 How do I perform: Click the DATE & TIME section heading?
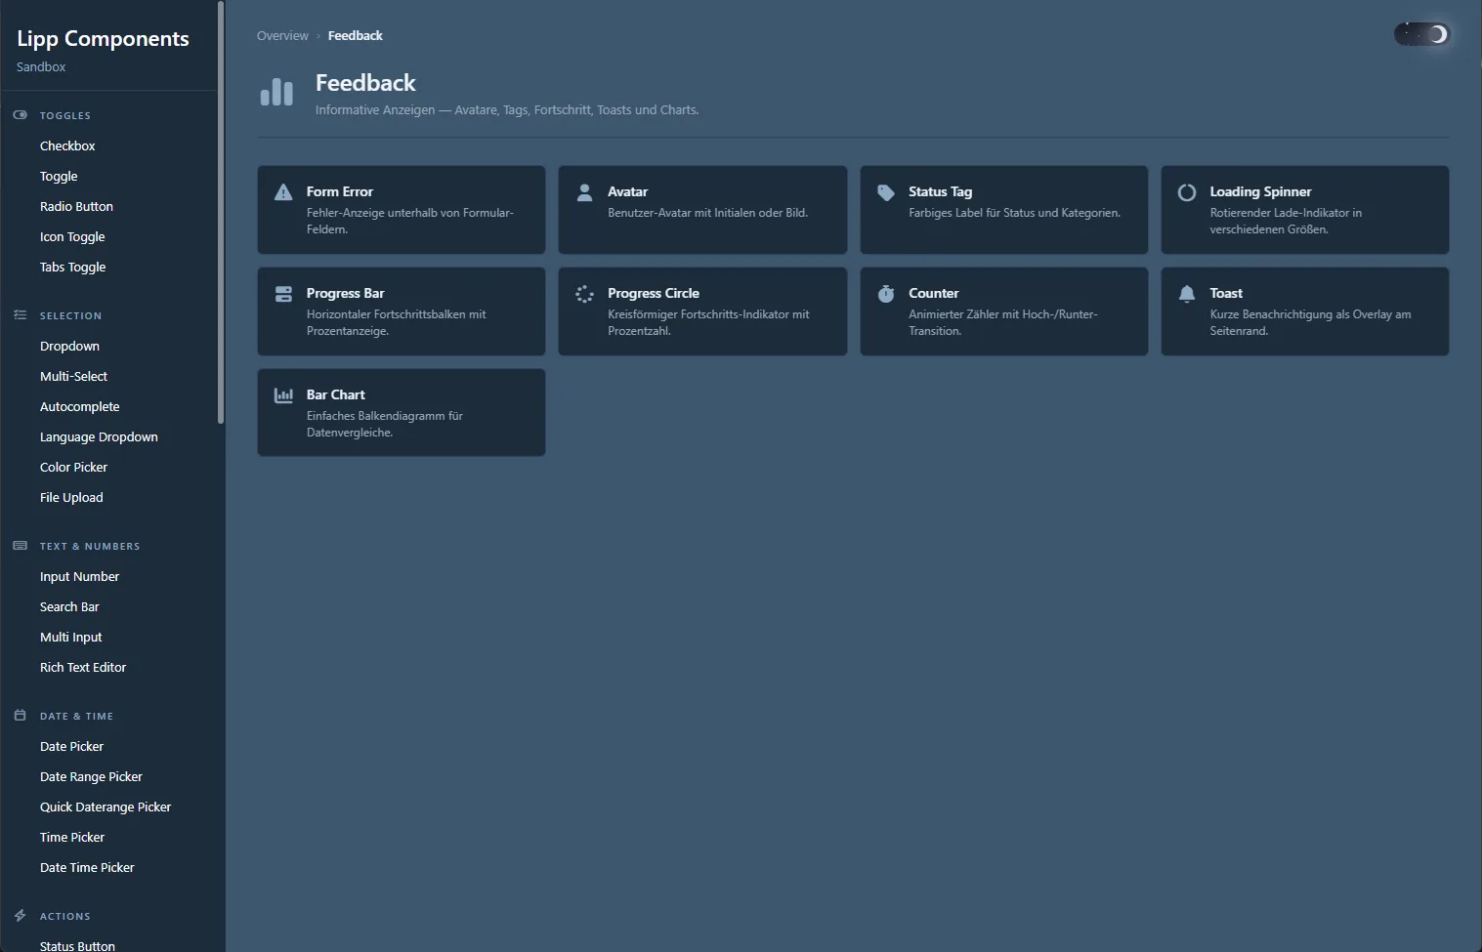point(76,716)
